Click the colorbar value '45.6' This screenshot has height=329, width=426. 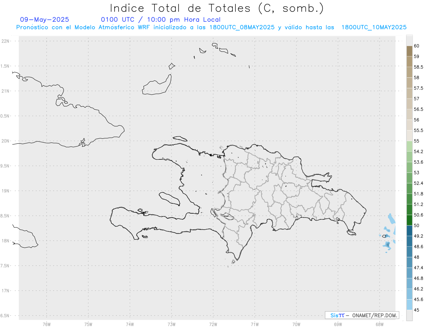pos(419,300)
